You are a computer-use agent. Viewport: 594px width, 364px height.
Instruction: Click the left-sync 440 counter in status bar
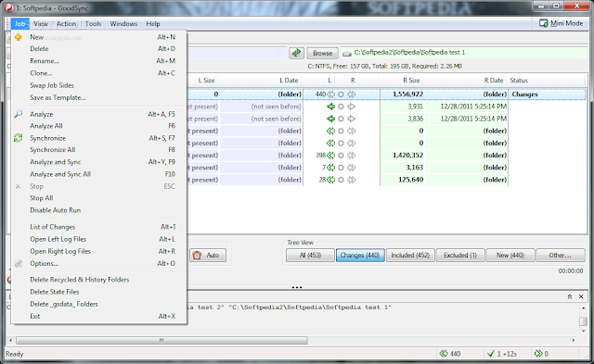coord(449,354)
